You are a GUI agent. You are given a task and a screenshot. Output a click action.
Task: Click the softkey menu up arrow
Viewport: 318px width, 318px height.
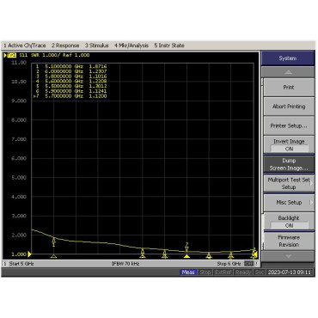[288, 72]
